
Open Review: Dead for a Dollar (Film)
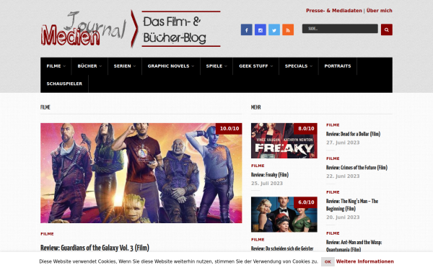(x=353, y=134)
